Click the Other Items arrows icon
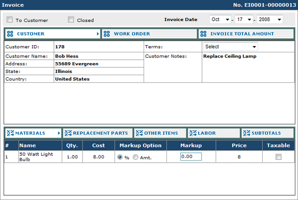The height and width of the screenshot is (200, 298). pos(139,133)
